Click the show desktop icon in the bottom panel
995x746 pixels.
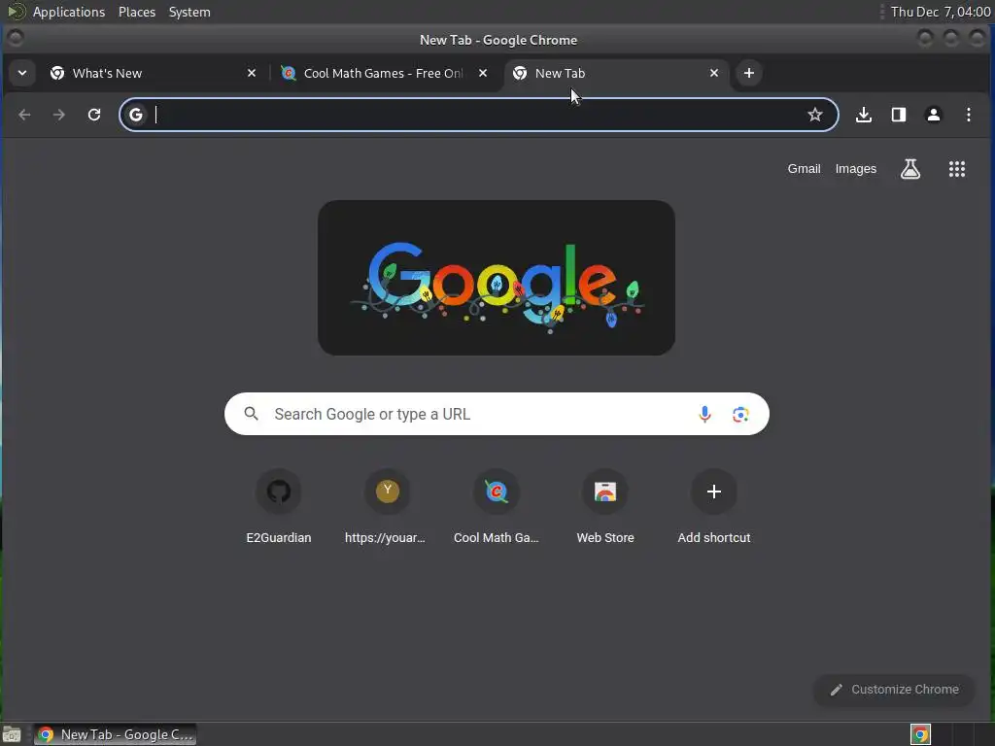pos(12,734)
